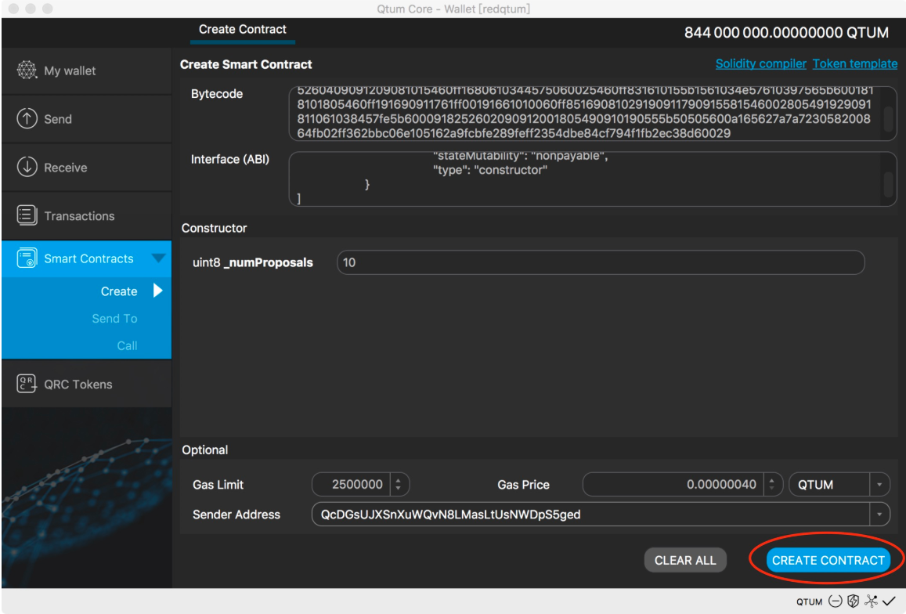Click the sync checkmark icon in status bar
This screenshot has height=614, width=906.
[889, 601]
